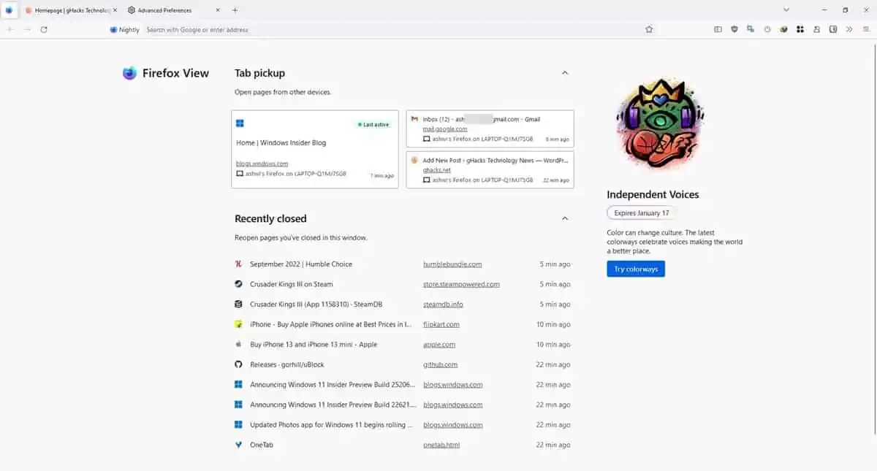This screenshot has width=877, height=471.
Task: Reload the current page
Action: (44, 29)
